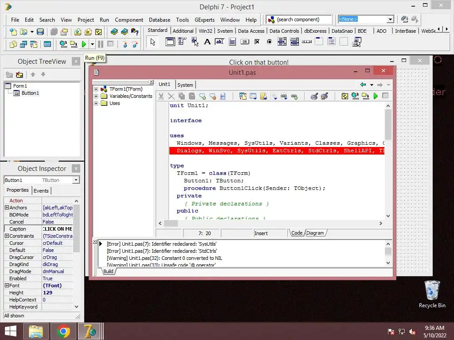
Task: Click the Windows Start button
Action: [11, 331]
